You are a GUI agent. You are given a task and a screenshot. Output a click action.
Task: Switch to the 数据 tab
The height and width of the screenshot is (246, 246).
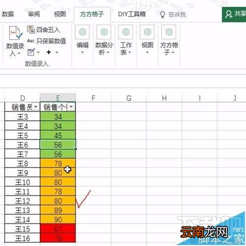pos(8,14)
